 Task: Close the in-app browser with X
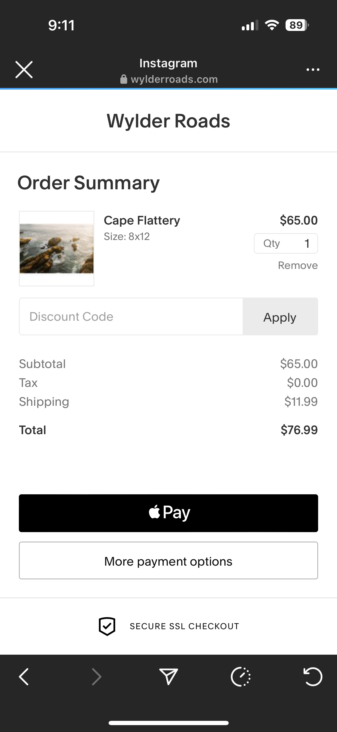[x=24, y=70]
